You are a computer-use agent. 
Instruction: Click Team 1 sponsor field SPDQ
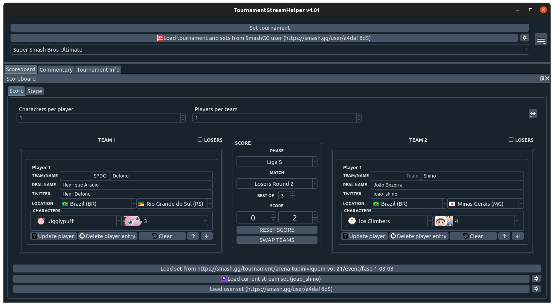click(85, 176)
